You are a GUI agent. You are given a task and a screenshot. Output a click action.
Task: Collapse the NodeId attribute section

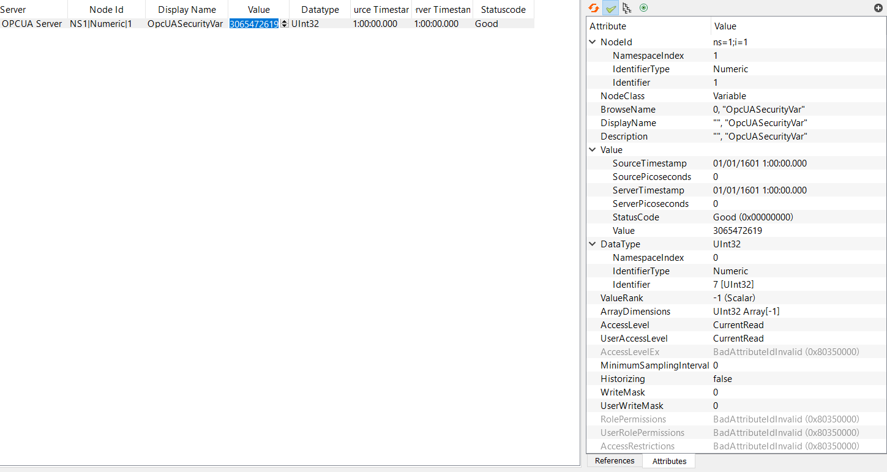point(592,42)
